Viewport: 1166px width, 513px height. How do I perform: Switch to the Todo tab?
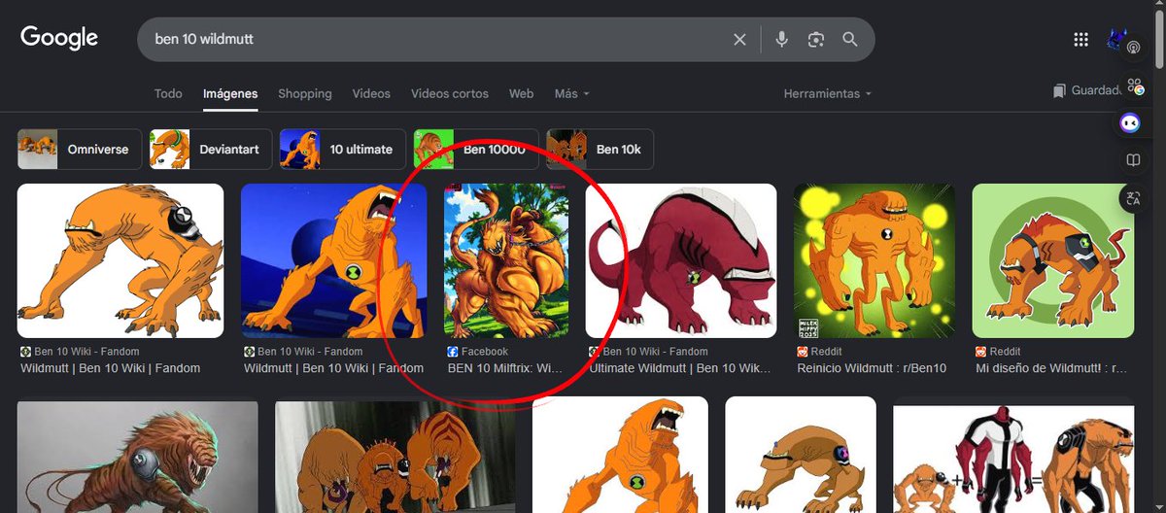click(168, 93)
